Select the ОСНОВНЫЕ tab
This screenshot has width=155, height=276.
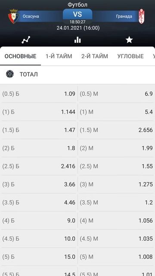(20, 56)
